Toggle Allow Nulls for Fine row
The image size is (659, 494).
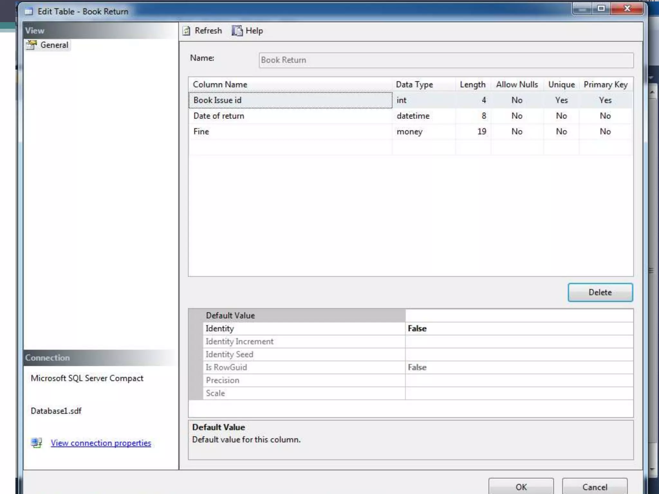pos(517,132)
